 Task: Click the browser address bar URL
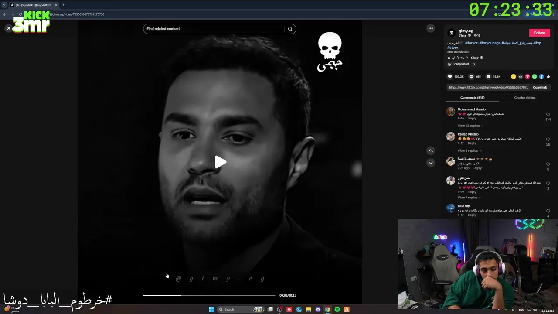tap(77, 14)
